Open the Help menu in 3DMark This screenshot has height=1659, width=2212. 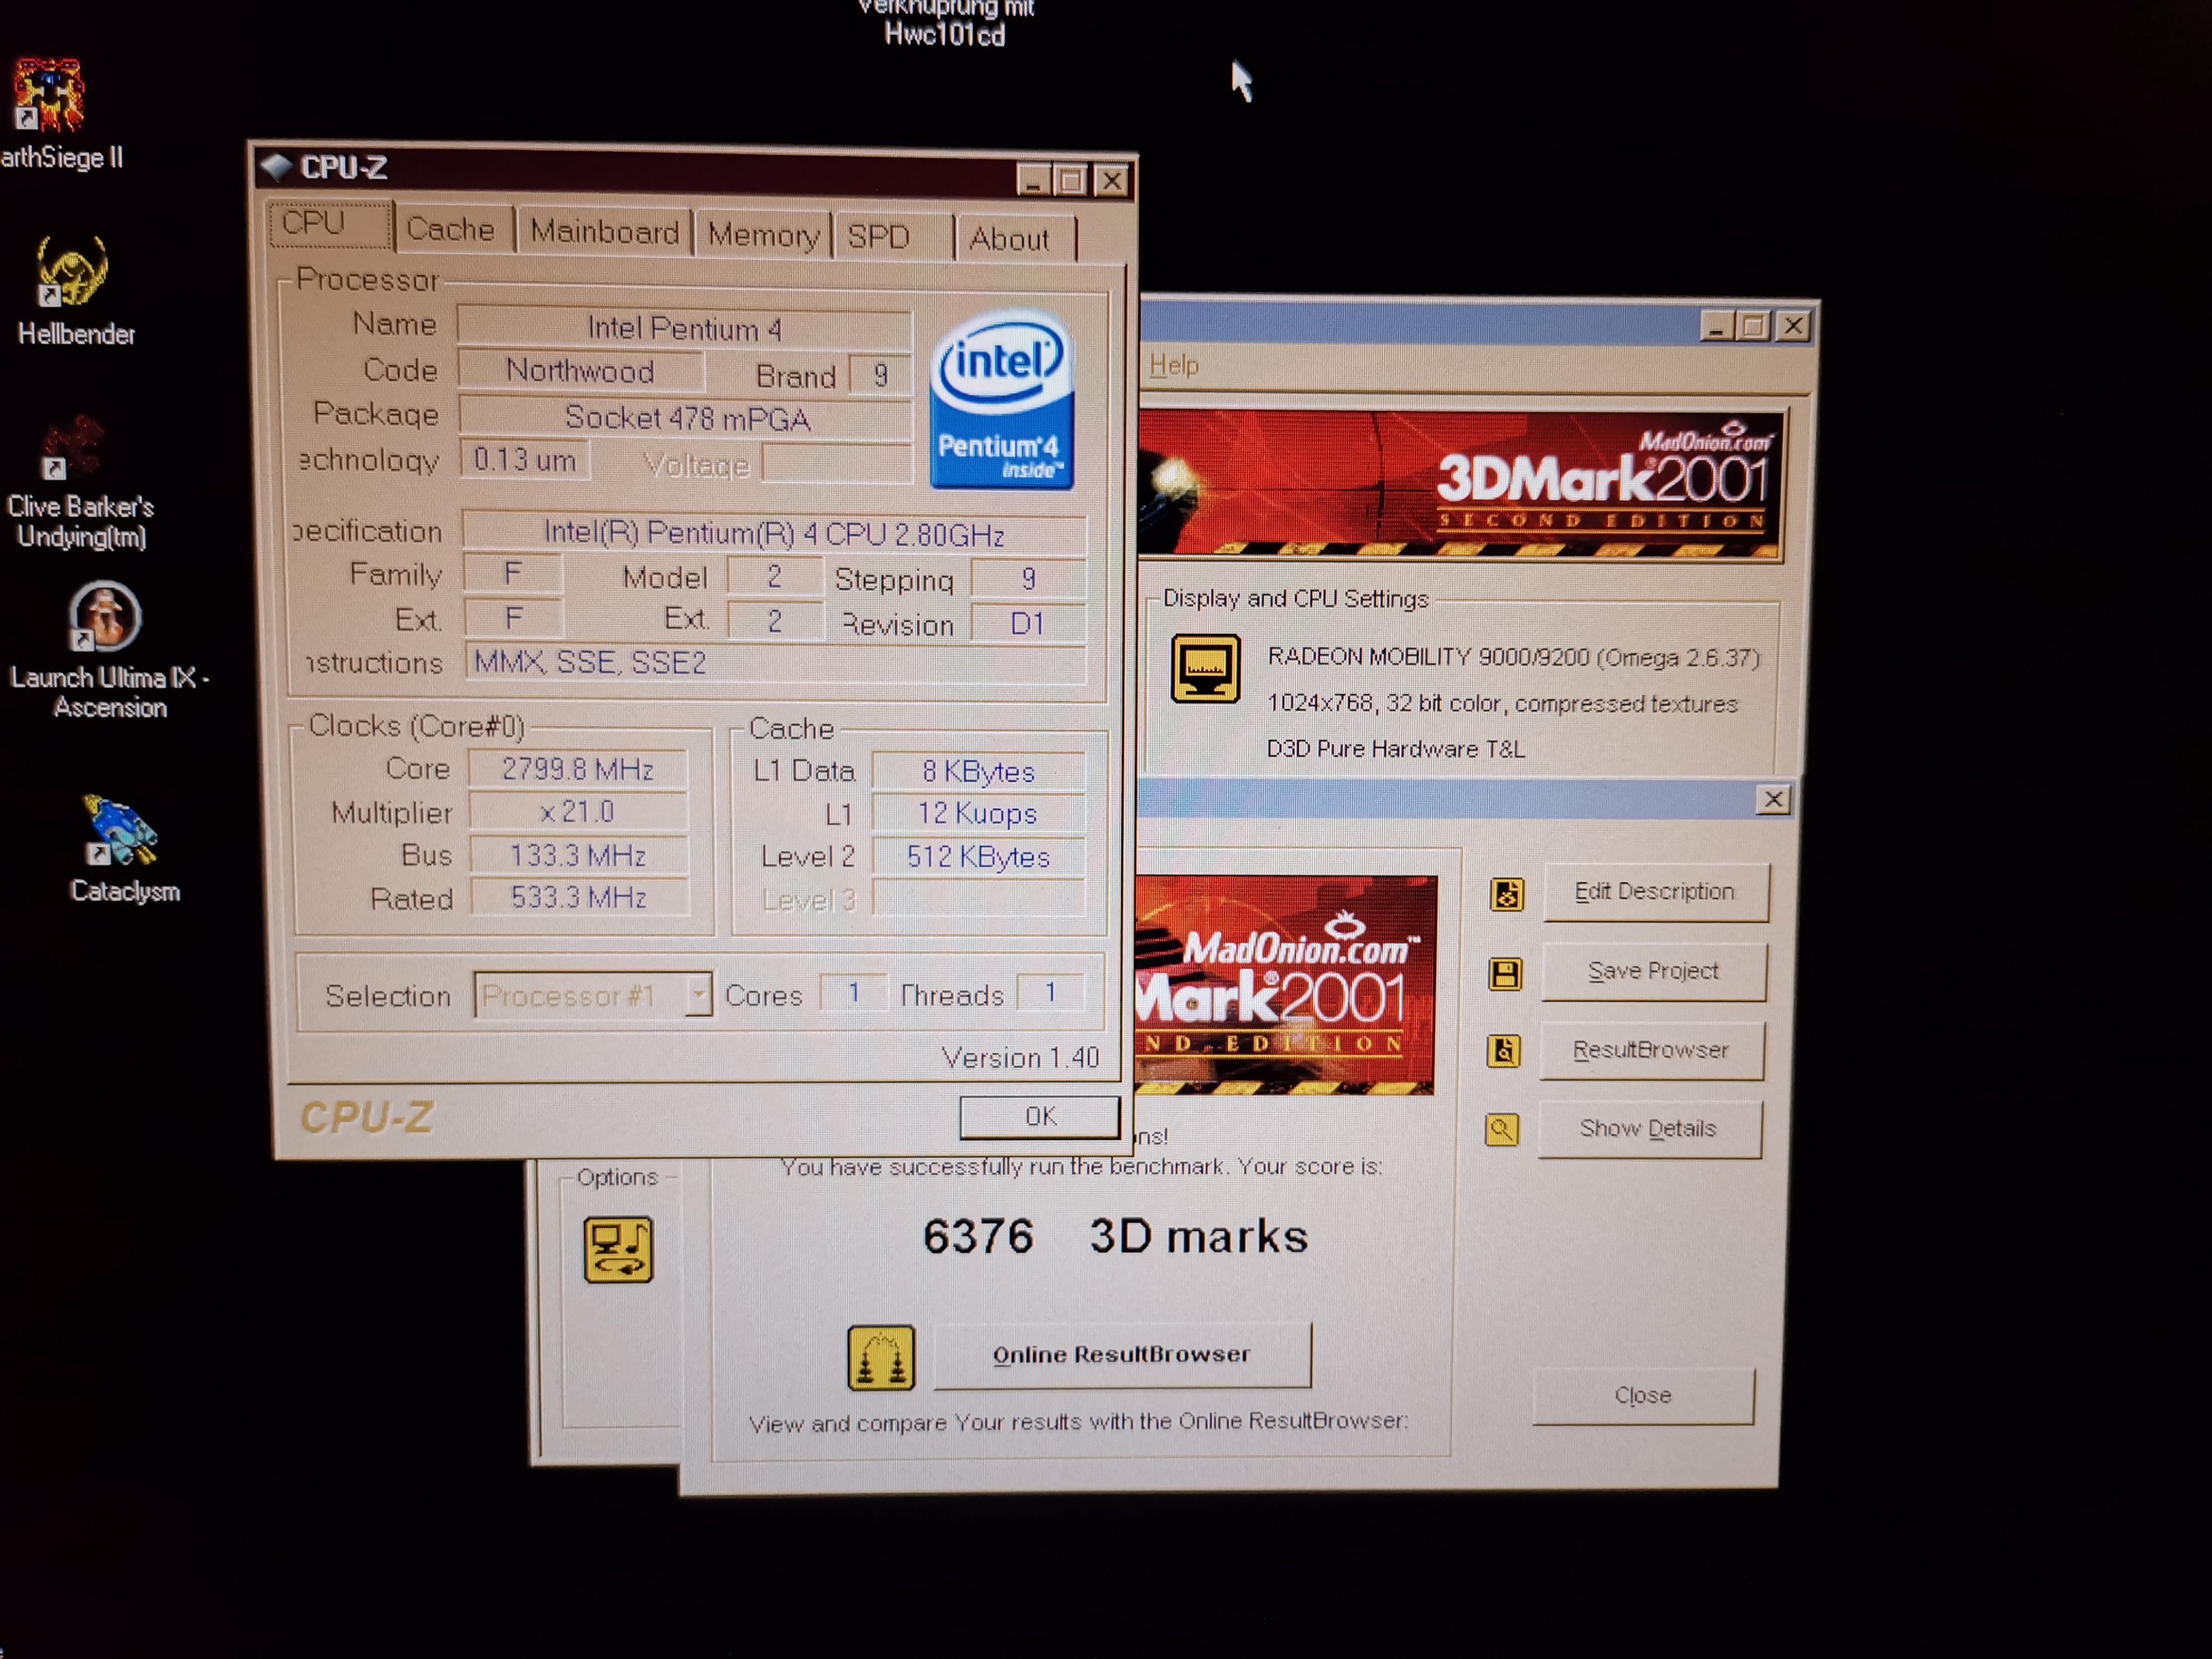pyautogui.click(x=1173, y=365)
